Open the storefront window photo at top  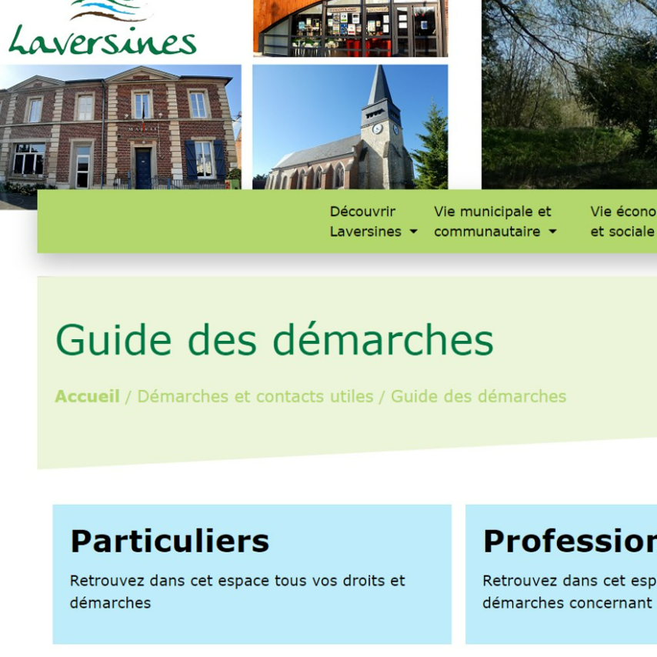click(x=350, y=28)
